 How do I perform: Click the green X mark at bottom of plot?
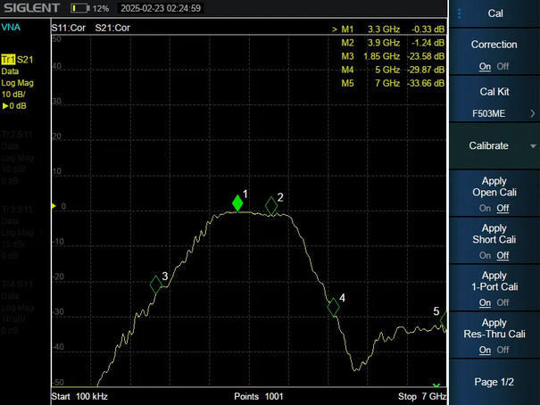(436, 385)
